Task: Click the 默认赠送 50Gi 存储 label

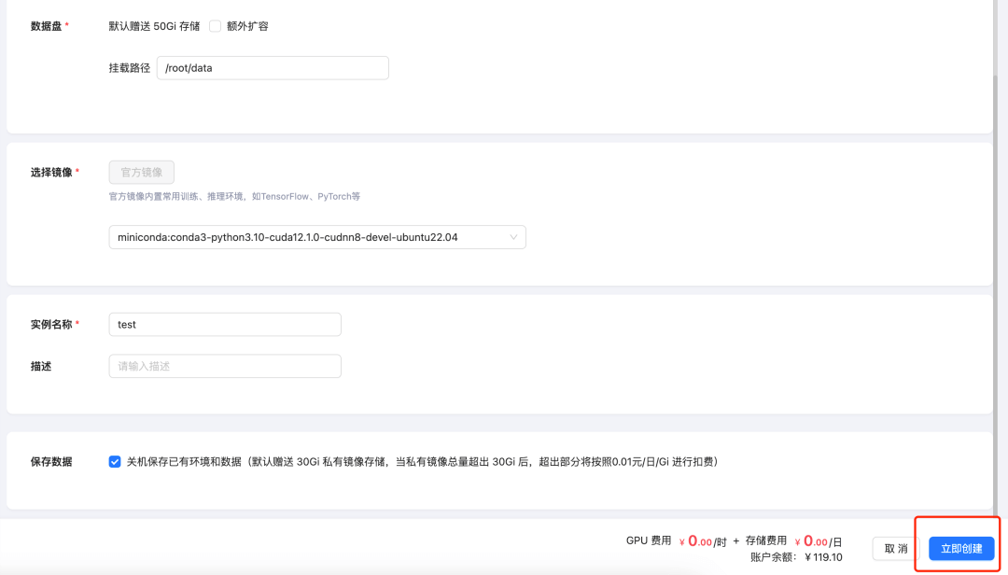Action: click(153, 25)
